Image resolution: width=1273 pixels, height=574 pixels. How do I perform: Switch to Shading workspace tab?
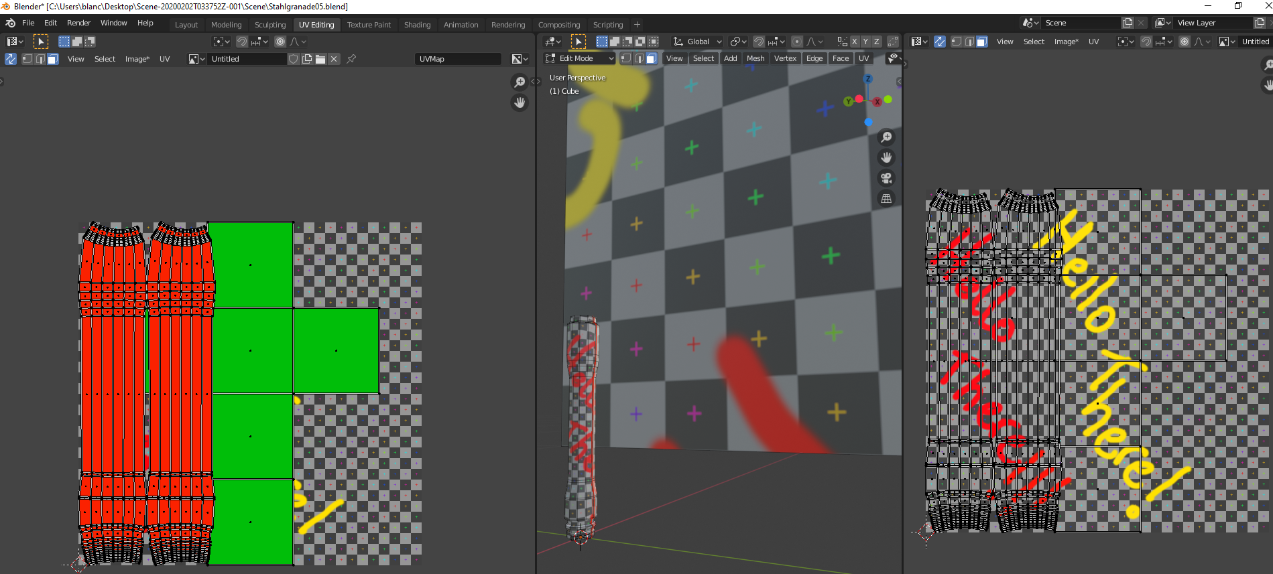click(417, 25)
